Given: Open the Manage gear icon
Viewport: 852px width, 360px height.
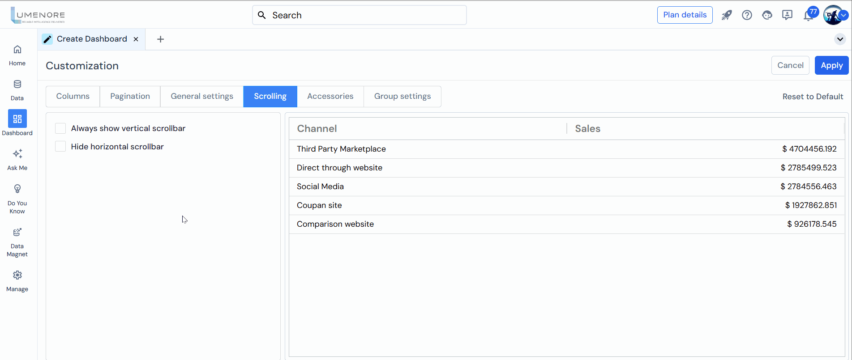Looking at the screenshot, I should click(x=17, y=275).
